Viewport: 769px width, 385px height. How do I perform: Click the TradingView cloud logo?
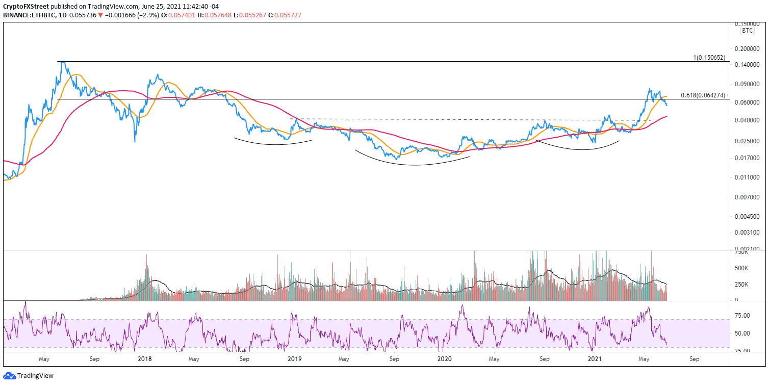pos(10,376)
